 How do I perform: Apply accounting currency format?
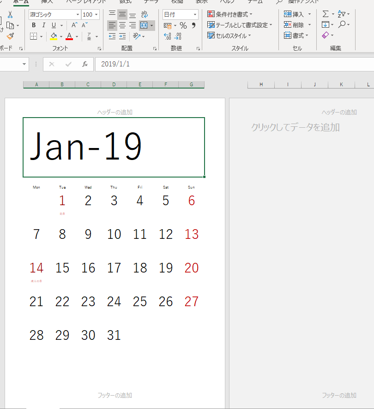pyautogui.click(x=168, y=25)
